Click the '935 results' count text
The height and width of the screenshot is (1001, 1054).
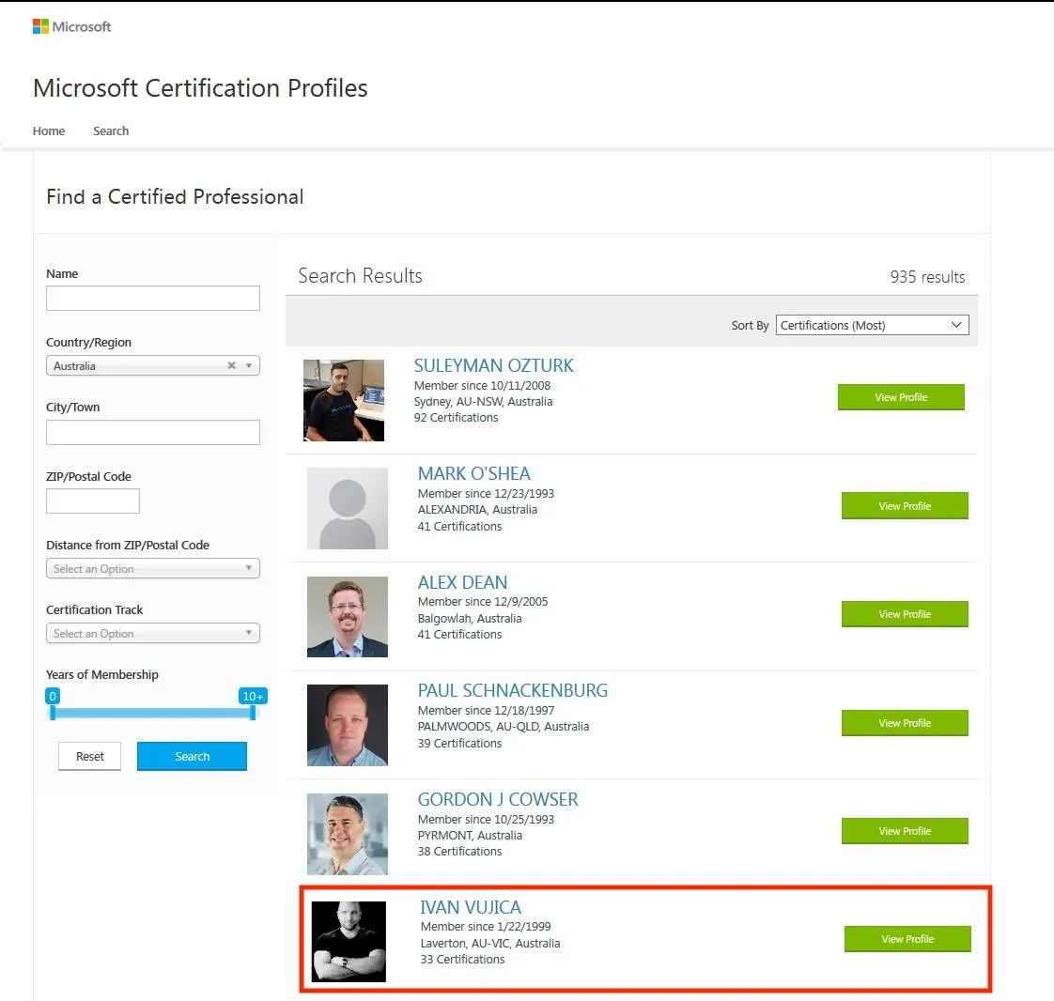point(927,277)
